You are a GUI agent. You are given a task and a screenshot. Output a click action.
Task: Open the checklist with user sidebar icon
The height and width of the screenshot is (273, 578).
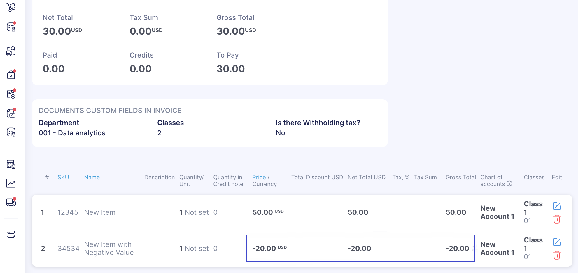pyautogui.click(x=11, y=27)
